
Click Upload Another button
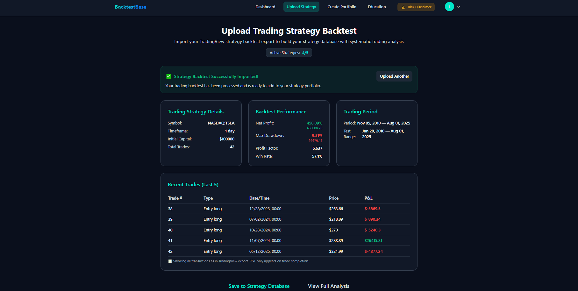[394, 76]
